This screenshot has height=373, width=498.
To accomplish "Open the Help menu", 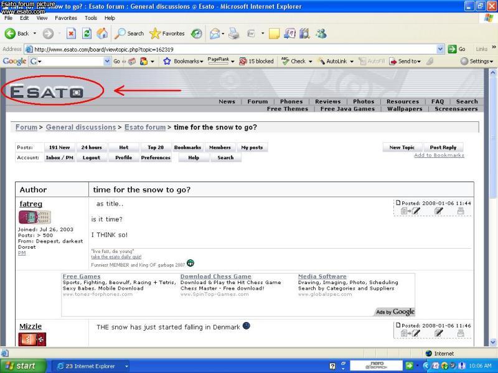I will [110, 18].
